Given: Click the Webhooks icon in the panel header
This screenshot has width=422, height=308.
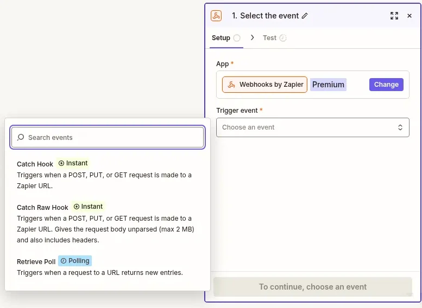Looking at the screenshot, I should point(216,16).
